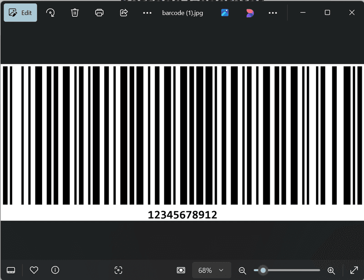Close the Photos window
The height and width of the screenshot is (280, 364).
pos(352,13)
